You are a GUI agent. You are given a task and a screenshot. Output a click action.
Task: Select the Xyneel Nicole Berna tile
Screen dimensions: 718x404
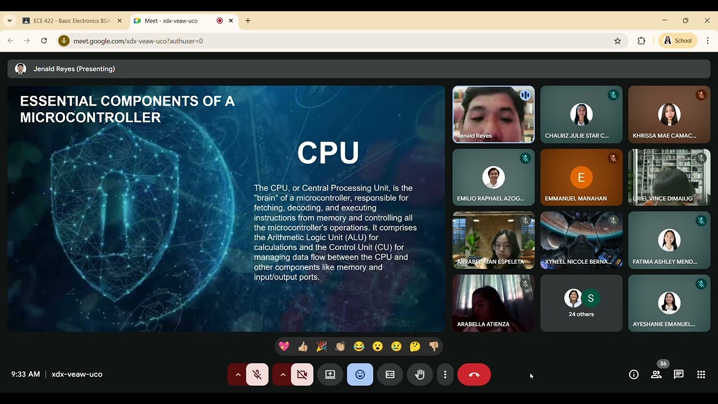[581, 240]
